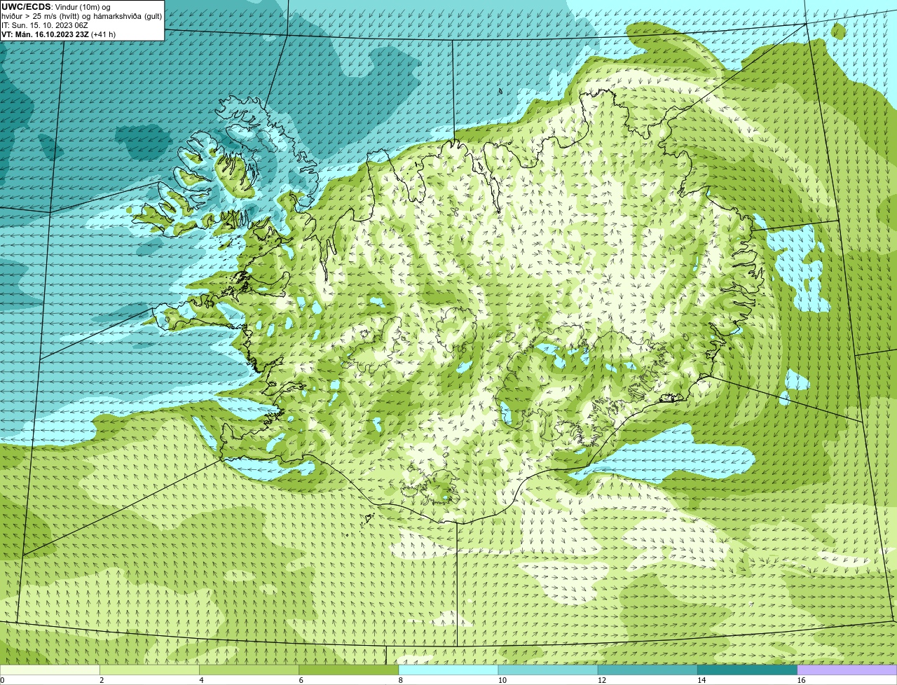Image resolution: width=897 pixels, height=685 pixels.
Task: Click the 2–4 m/s light green legend swatch
Action: [149, 670]
